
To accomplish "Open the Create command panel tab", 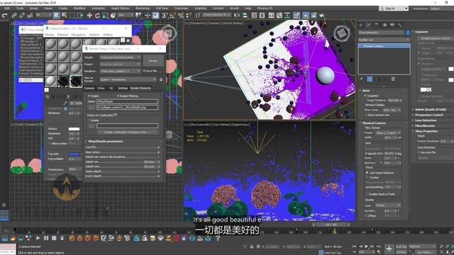I will 361,25.
